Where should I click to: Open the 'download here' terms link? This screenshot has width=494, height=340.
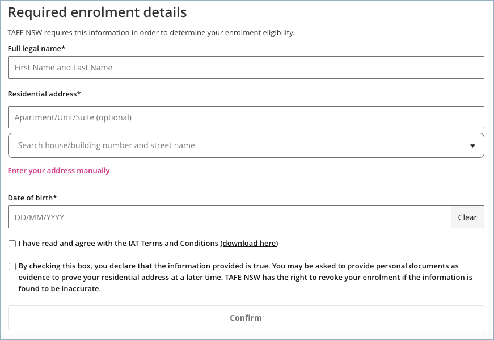point(249,243)
